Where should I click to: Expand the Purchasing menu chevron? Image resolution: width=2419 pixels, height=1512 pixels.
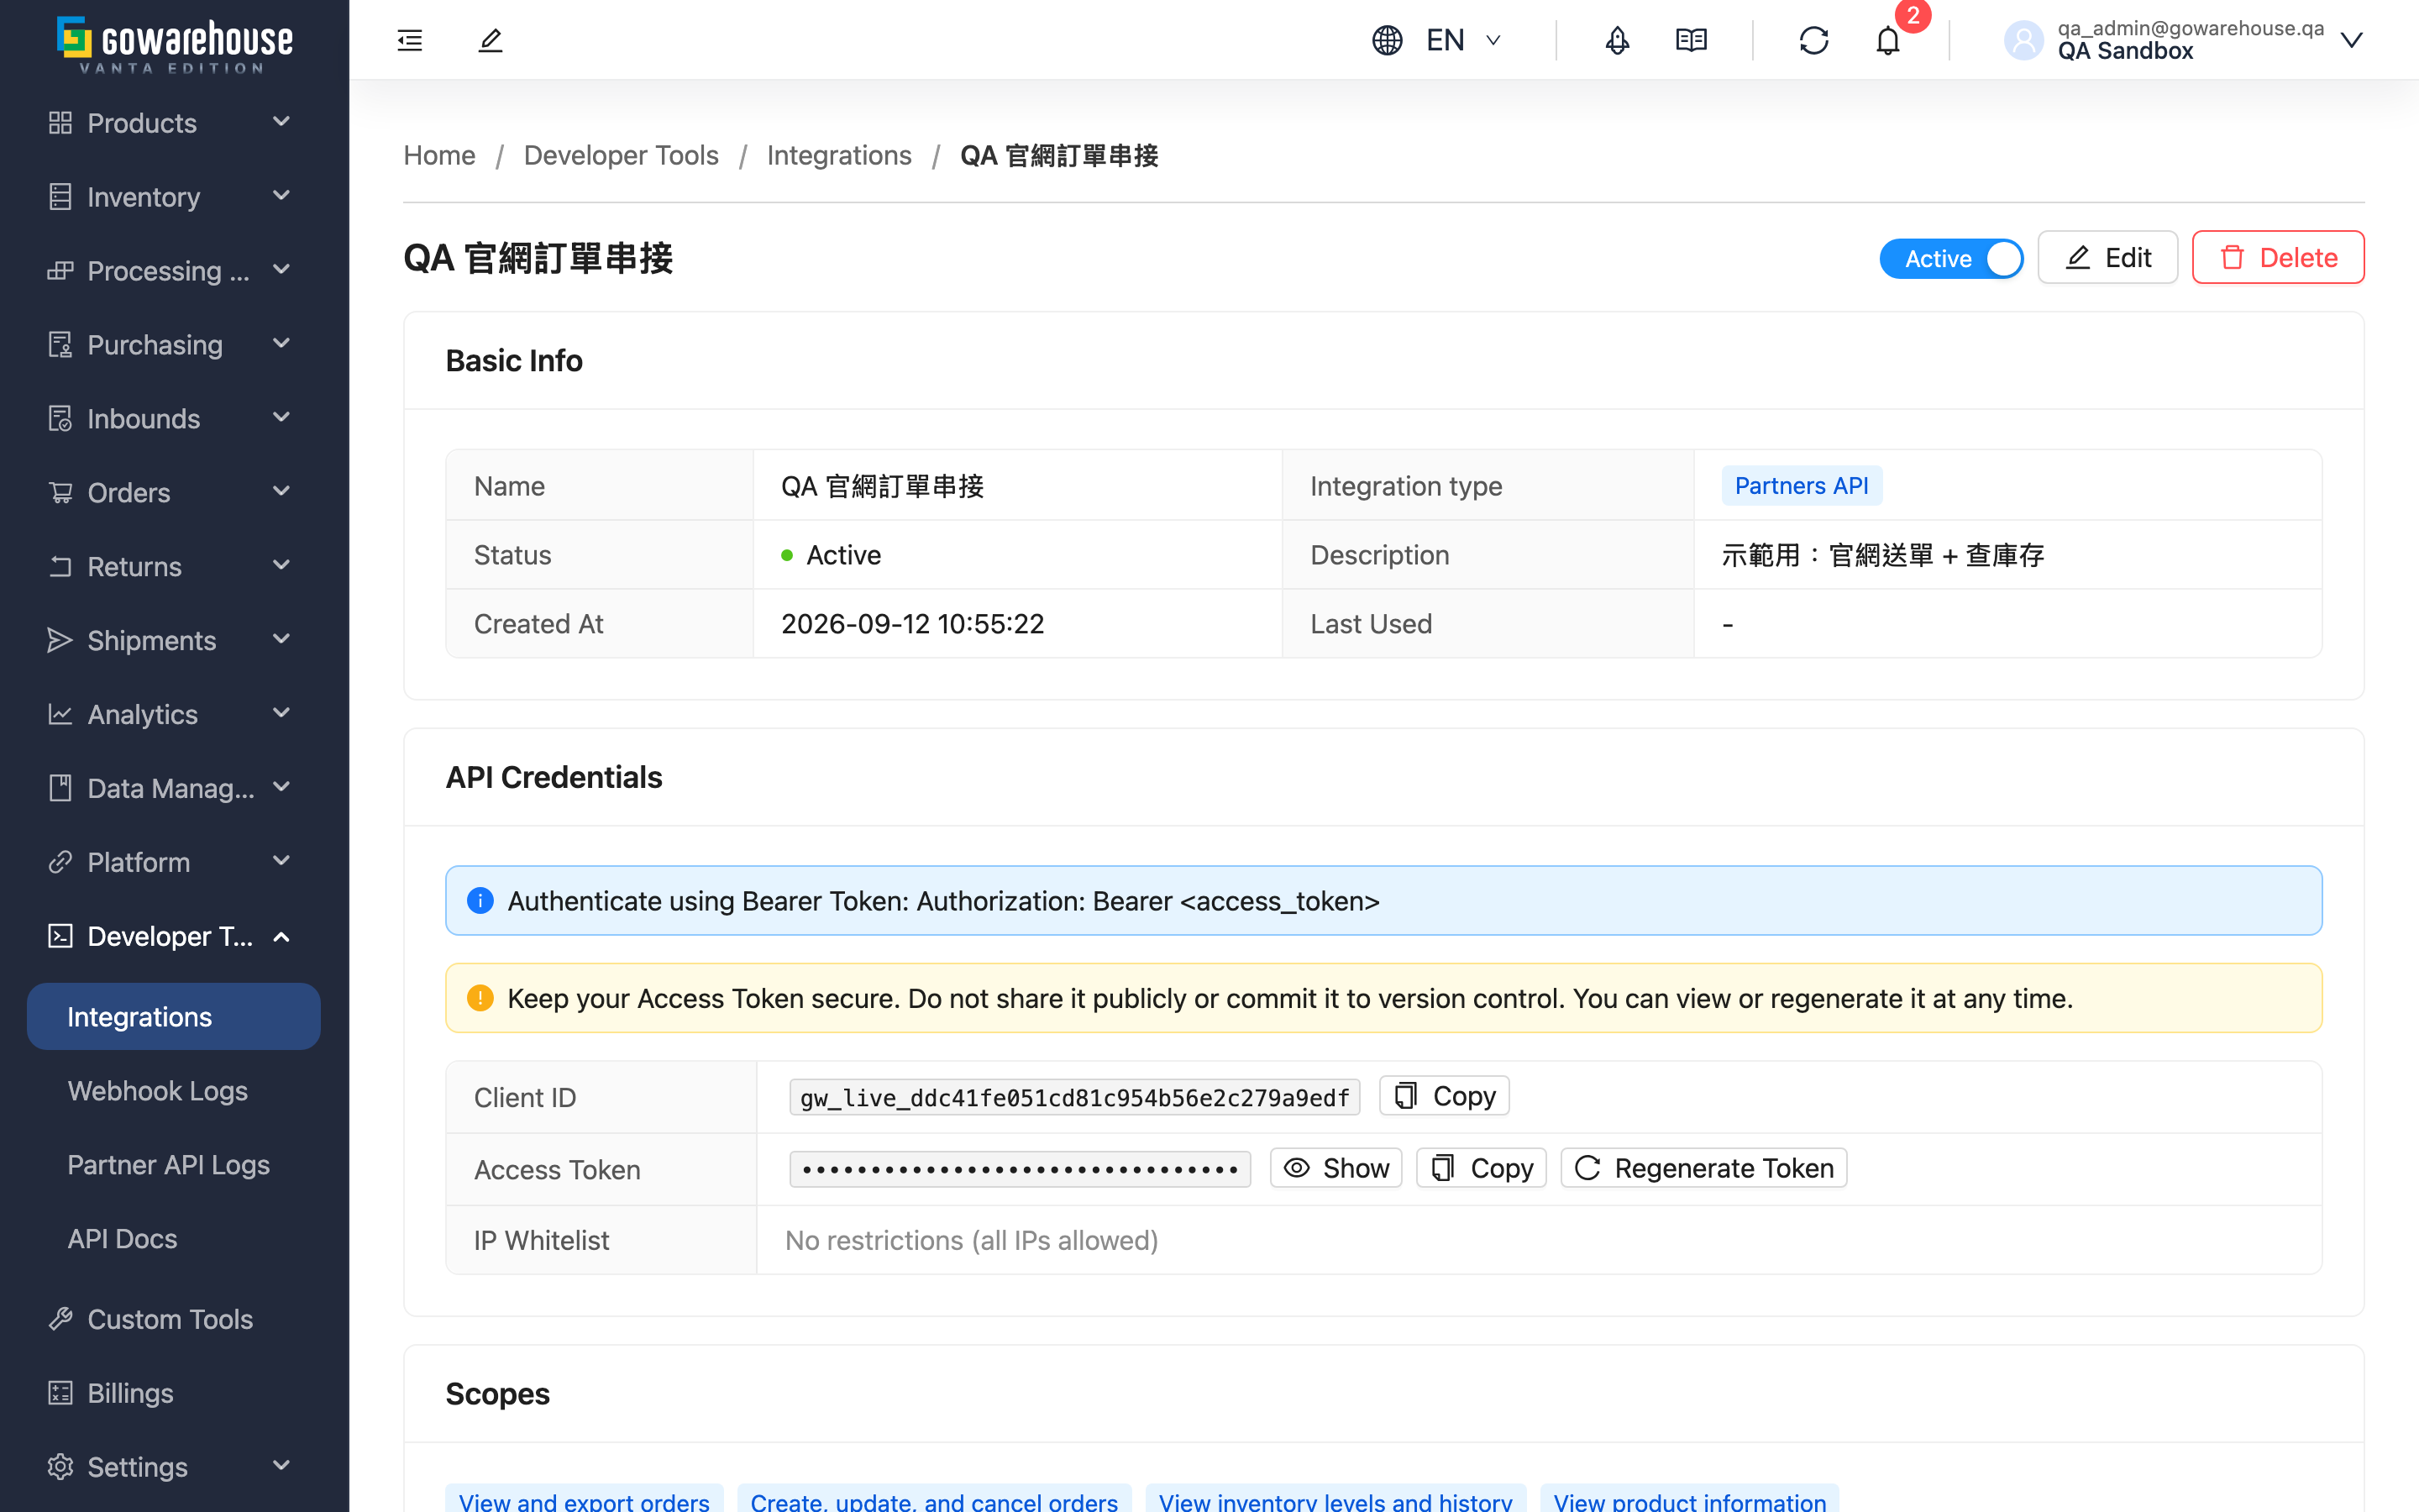point(282,343)
